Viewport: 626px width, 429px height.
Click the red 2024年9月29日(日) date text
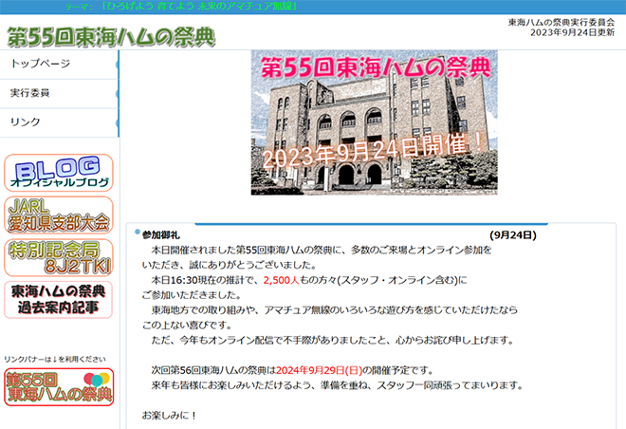319,370
